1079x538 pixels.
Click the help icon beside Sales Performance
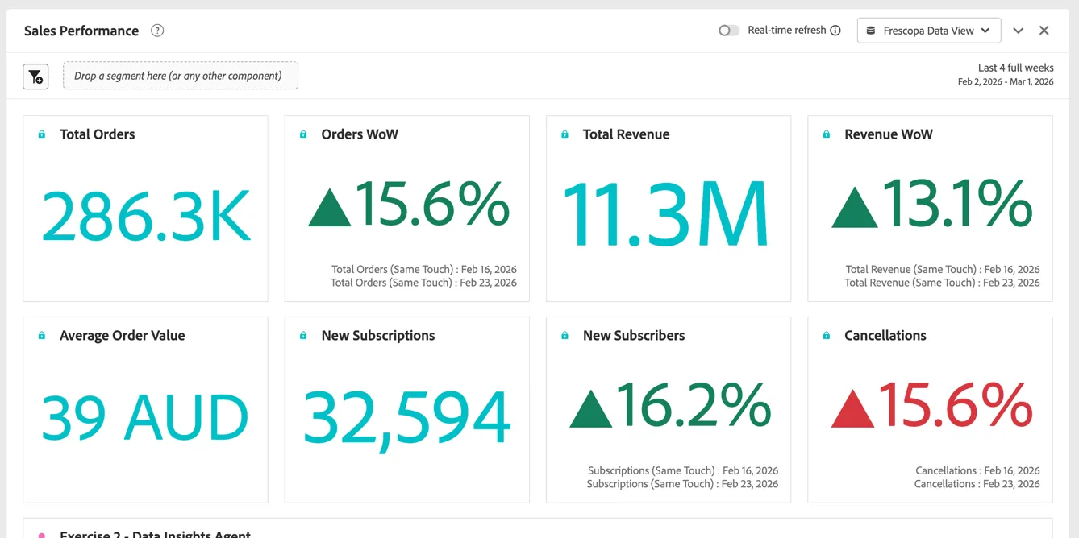(157, 31)
